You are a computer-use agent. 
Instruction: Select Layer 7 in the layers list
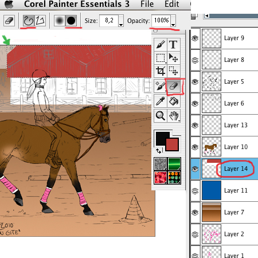[x=224, y=212]
